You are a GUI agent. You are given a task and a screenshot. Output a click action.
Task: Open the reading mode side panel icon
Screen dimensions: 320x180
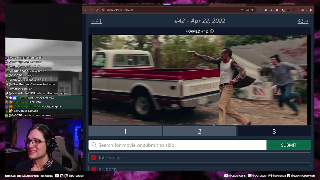(x=302, y=10)
